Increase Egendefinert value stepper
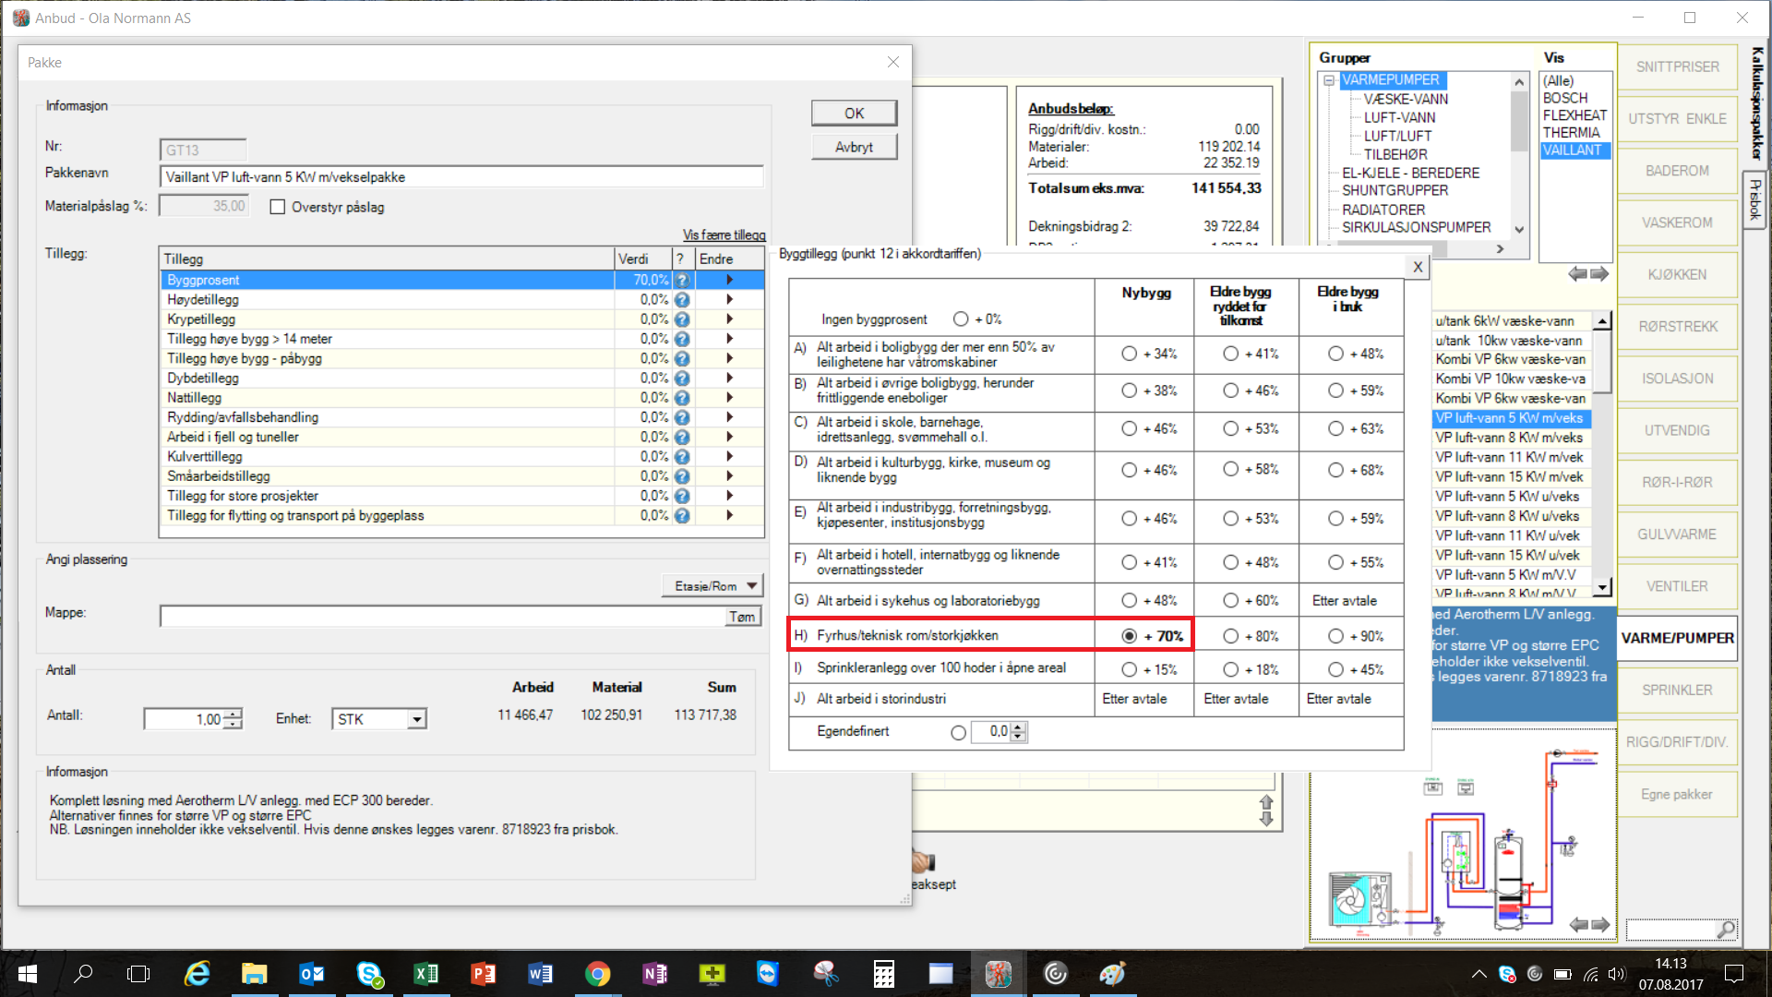 pyautogui.click(x=1018, y=727)
